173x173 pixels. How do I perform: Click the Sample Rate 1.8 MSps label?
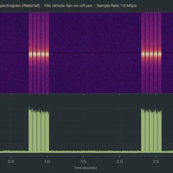117,6
